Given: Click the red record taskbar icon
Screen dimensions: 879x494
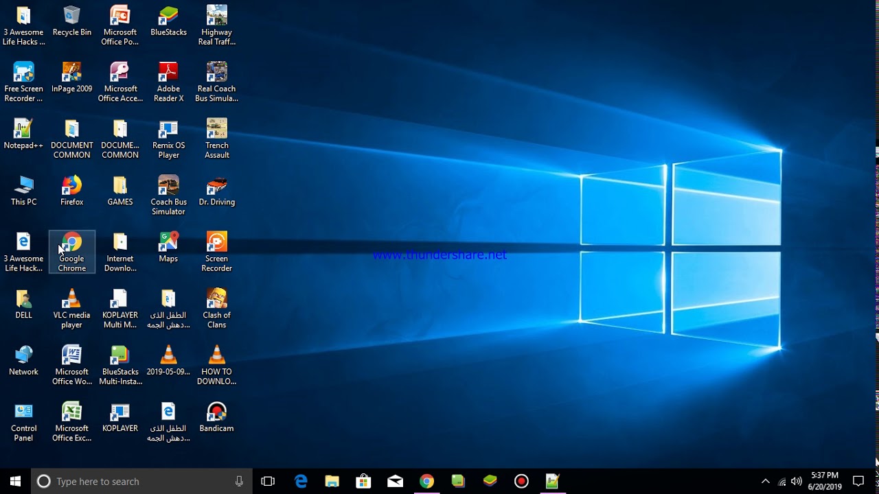Looking at the screenshot, I should (521, 481).
